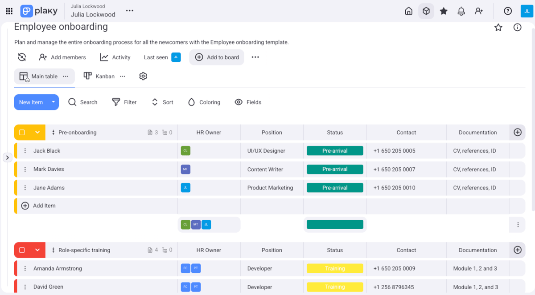Expand the left sidebar arrow

point(8,158)
